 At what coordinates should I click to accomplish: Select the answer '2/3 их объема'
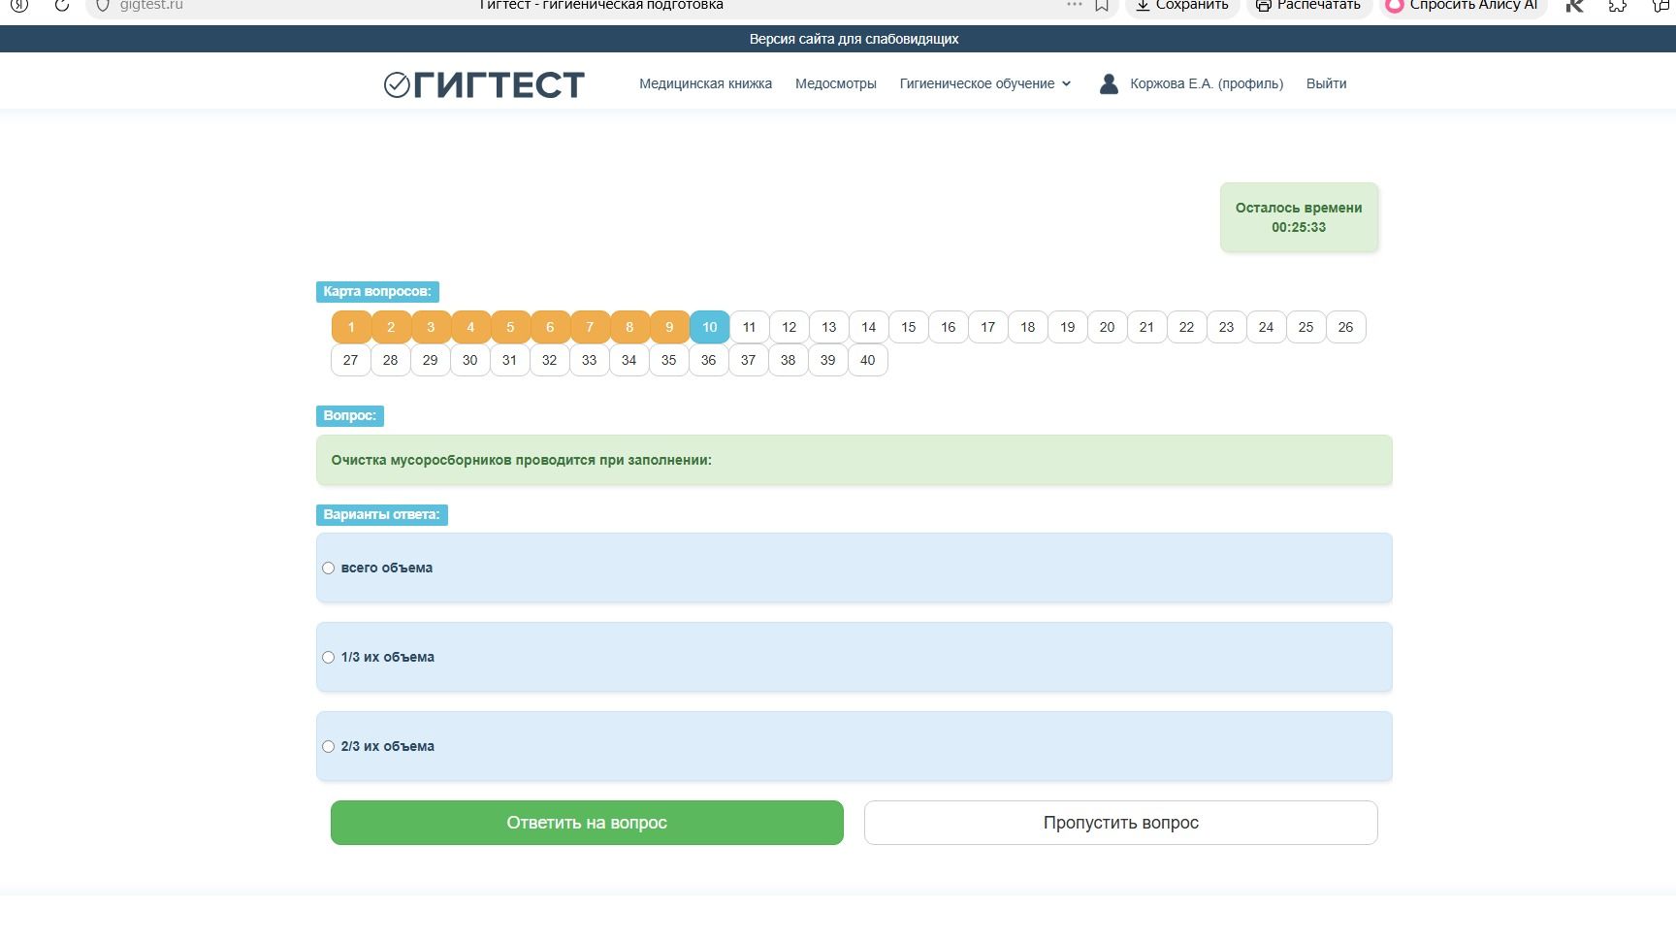[328, 746]
